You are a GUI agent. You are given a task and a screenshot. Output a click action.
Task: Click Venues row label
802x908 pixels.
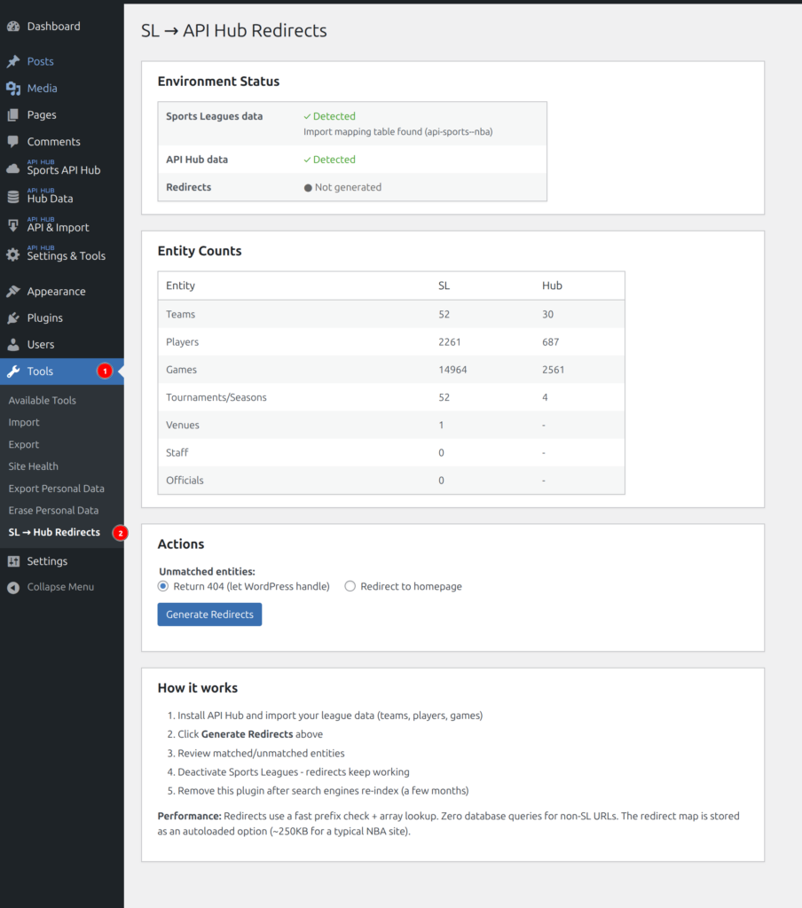click(183, 425)
